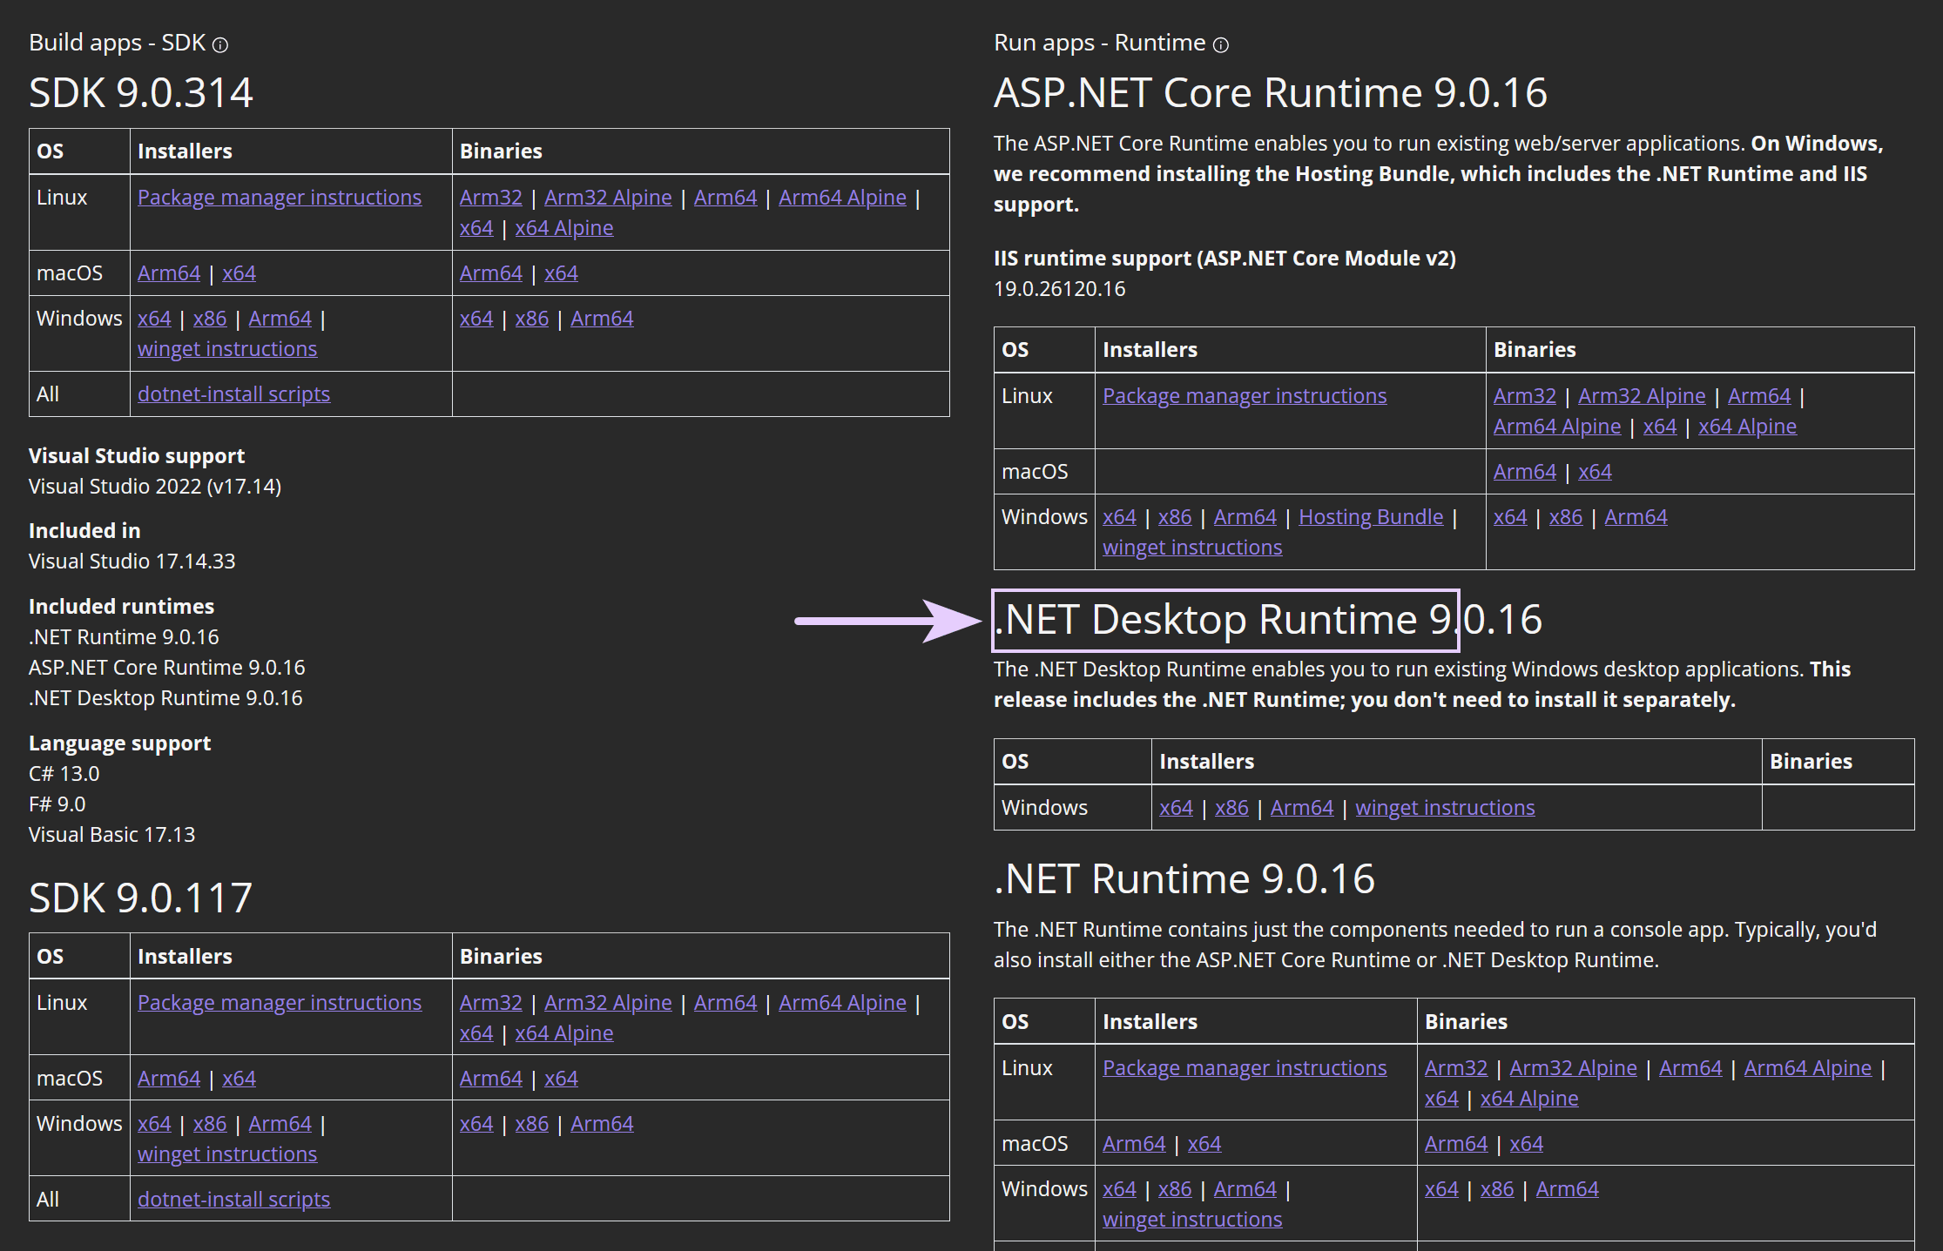Click Visual Studio 17.14.33 text
The height and width of the screenshot is (1251, 1943).
[132, 562]
